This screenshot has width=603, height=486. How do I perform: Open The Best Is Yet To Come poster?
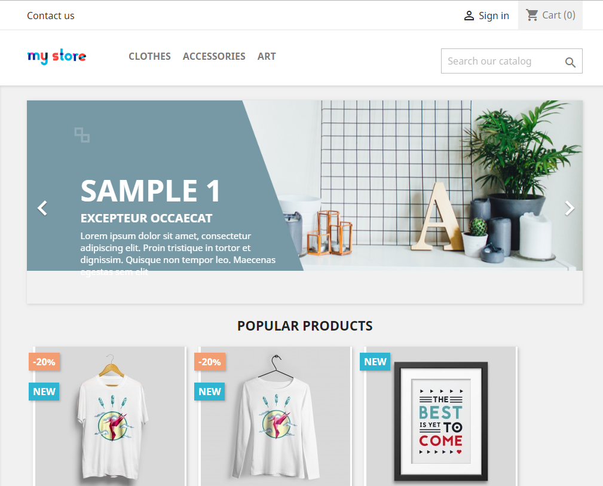(441, 416)
